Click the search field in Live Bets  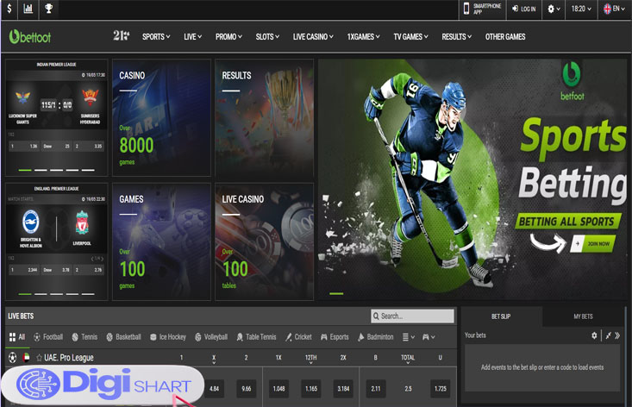coord(412,316)
